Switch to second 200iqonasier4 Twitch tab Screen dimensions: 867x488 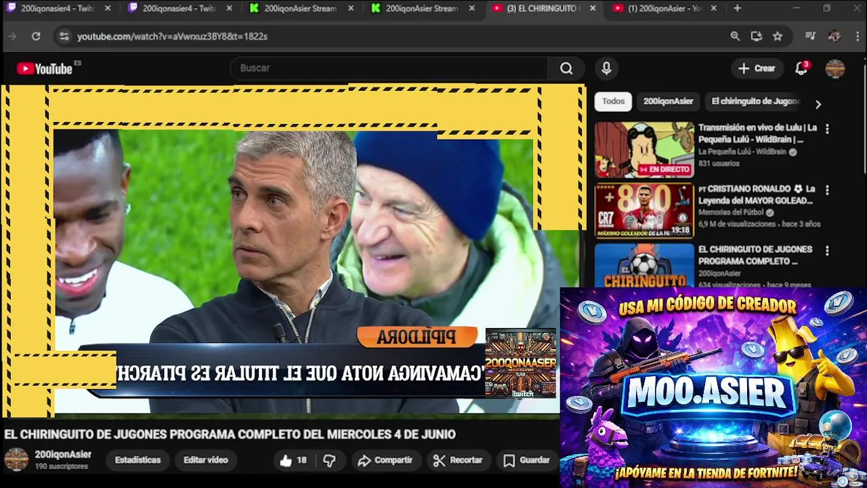coord(179,9)
